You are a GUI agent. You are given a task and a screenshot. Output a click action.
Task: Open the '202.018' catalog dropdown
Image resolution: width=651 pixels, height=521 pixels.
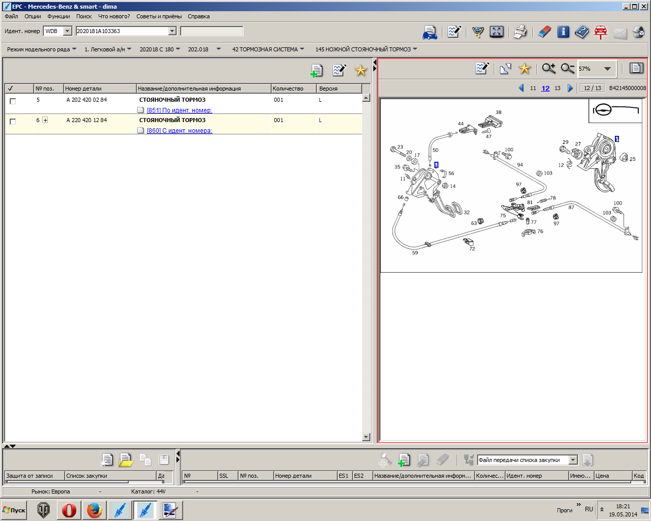coord(204,49)
